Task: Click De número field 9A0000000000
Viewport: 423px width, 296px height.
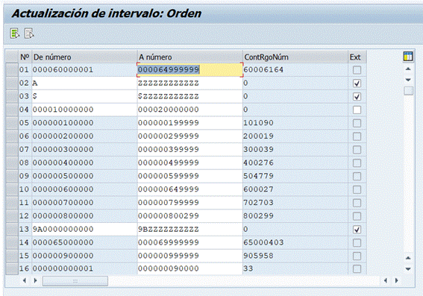Action: [84, 230]
